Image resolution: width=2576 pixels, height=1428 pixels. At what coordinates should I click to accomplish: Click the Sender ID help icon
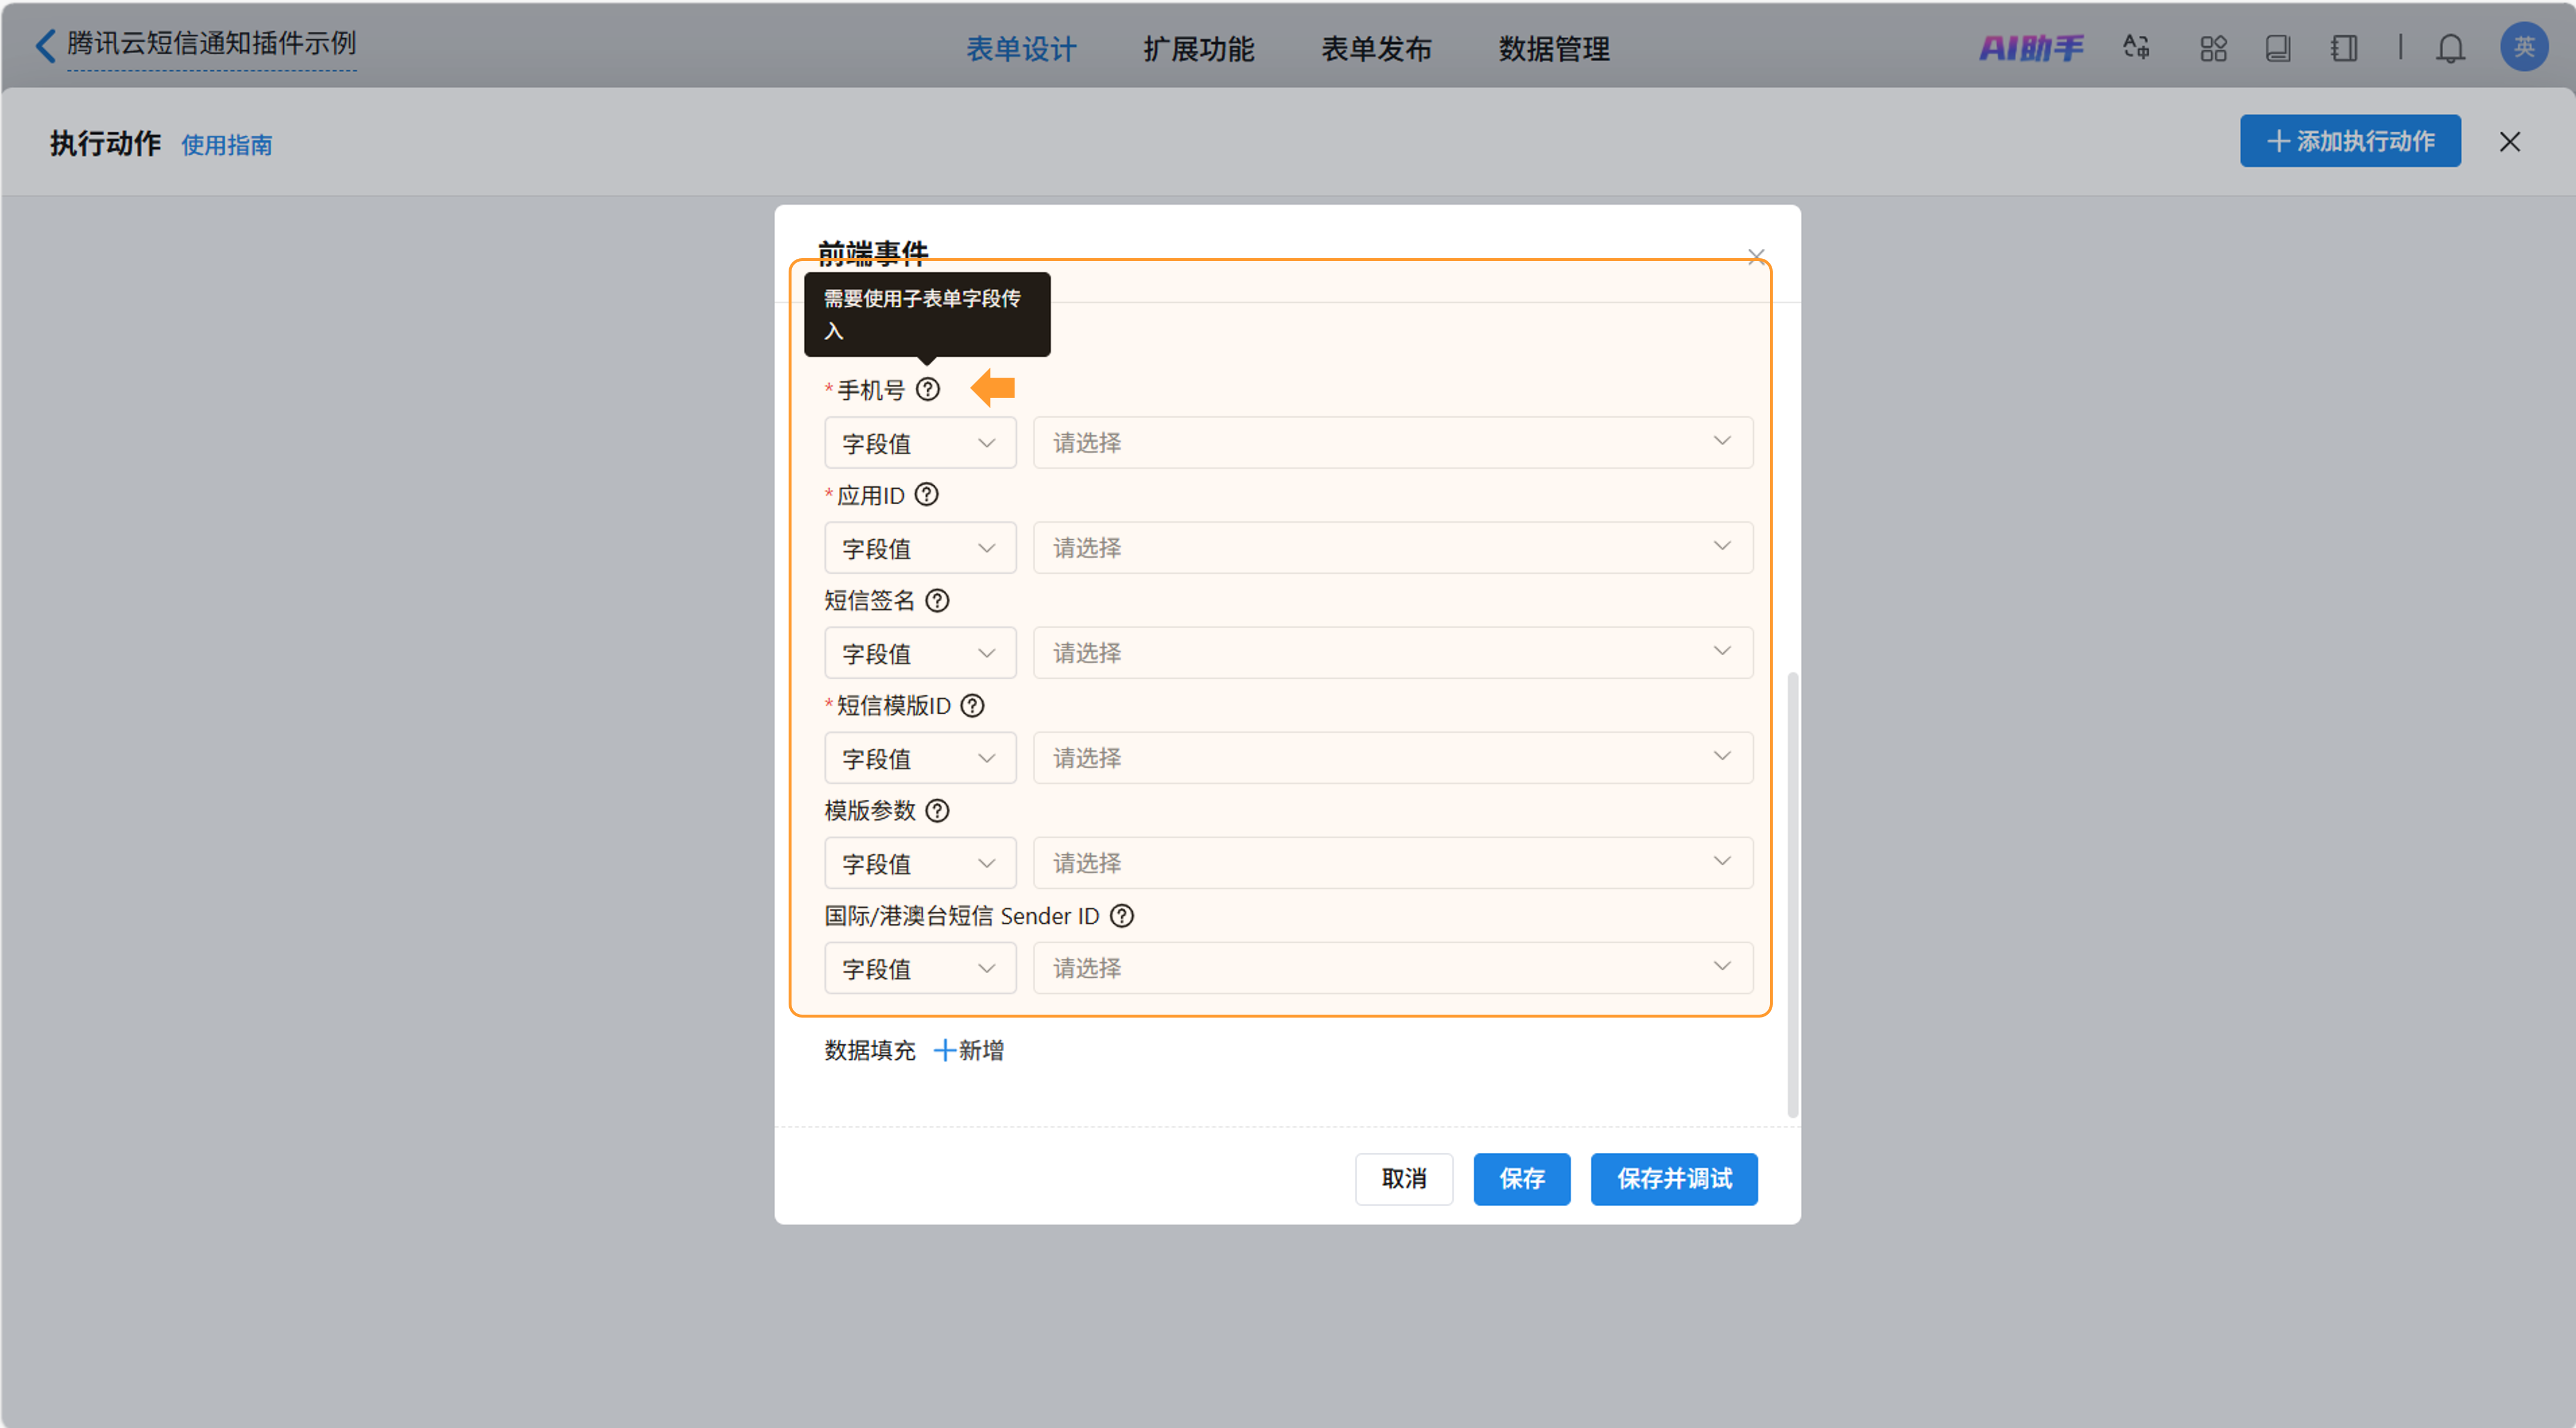tap(1121, 915)
